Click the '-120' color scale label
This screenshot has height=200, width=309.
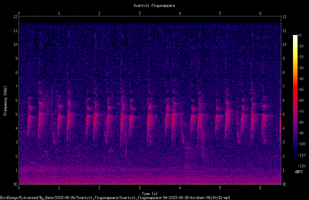point(301,166)
